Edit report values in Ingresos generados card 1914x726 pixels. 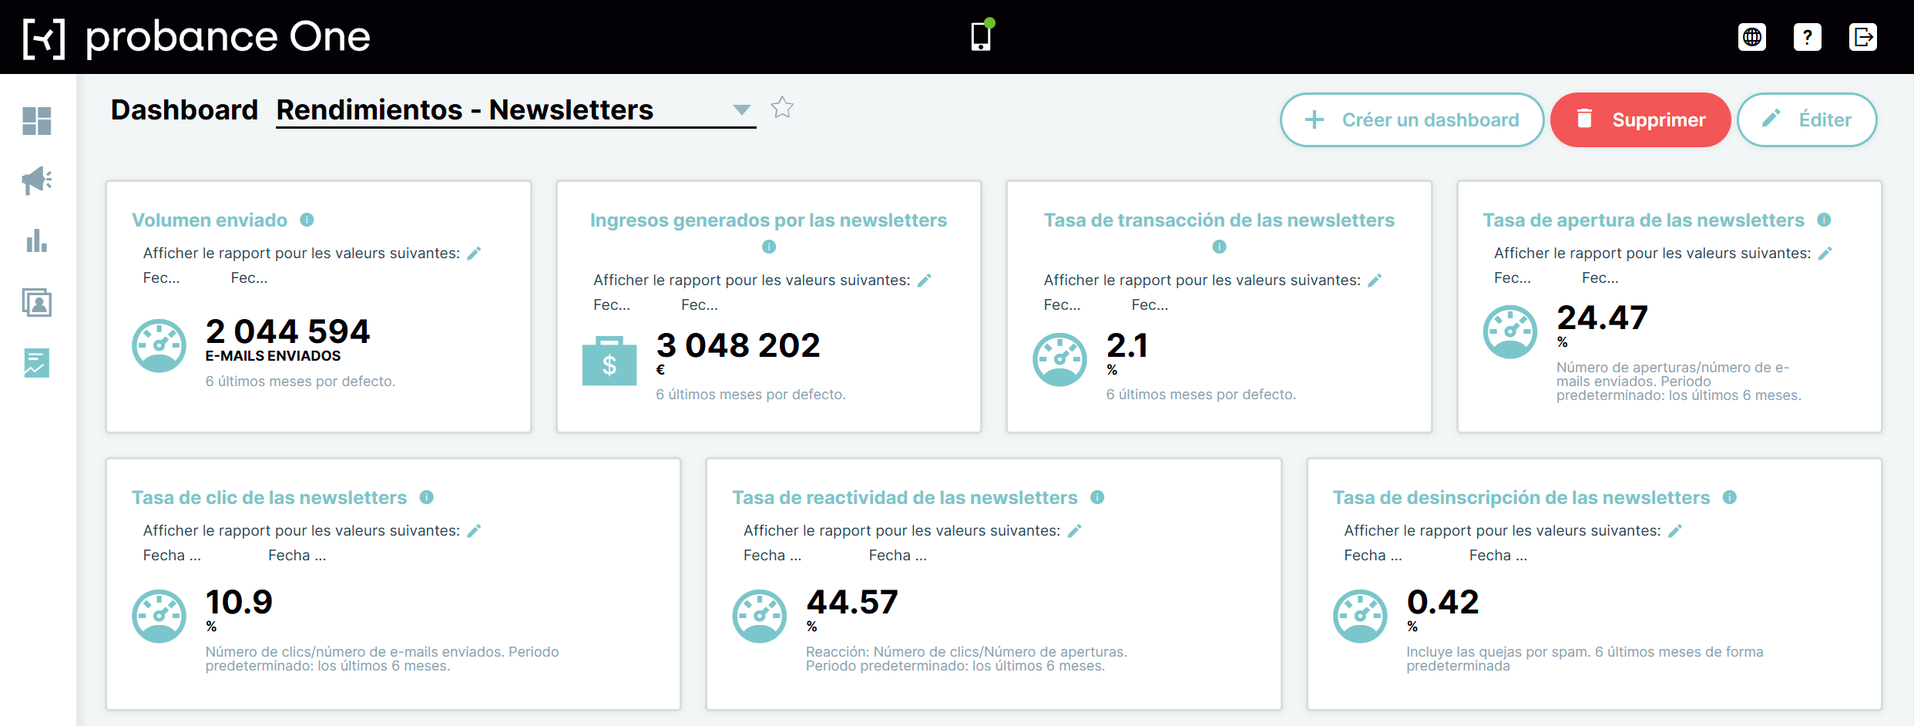925,280
